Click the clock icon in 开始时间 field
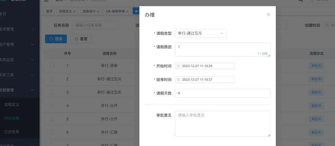Screen dimensions: 335x146 (x=179, y=66)
